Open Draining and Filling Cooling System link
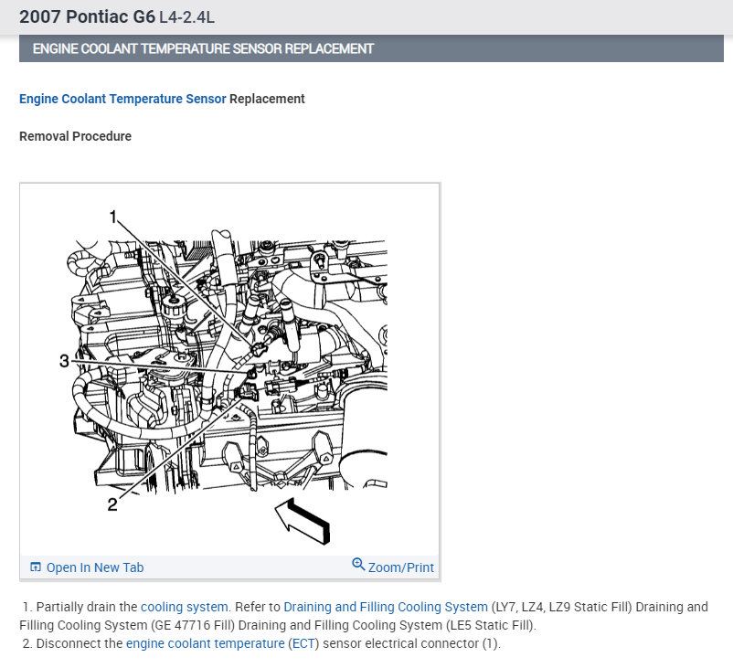 386,607
